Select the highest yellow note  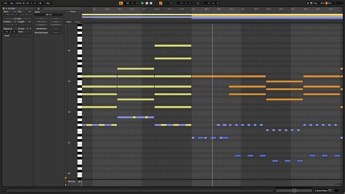[x=173, y=46]
